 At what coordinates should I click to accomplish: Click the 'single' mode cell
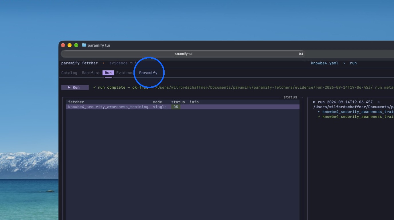pos(160,107)
